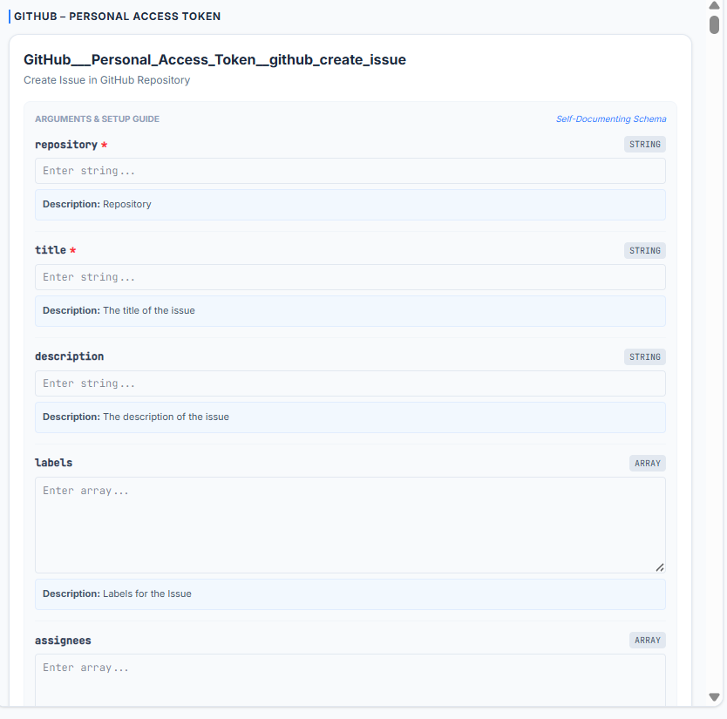This screenshot has width=727, height=719.
Task: Click 'Description: The description of the issue'
Action: click(x=136, y=417)
